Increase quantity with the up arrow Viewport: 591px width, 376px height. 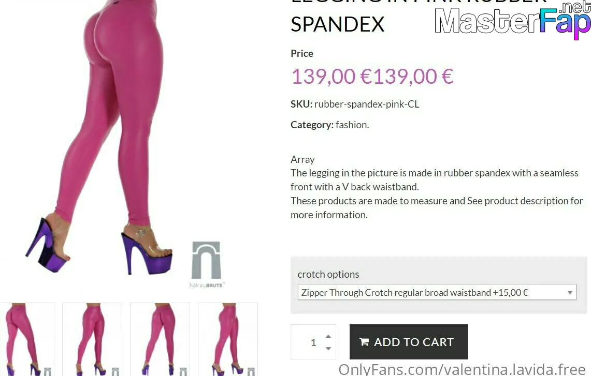[328, 336]
